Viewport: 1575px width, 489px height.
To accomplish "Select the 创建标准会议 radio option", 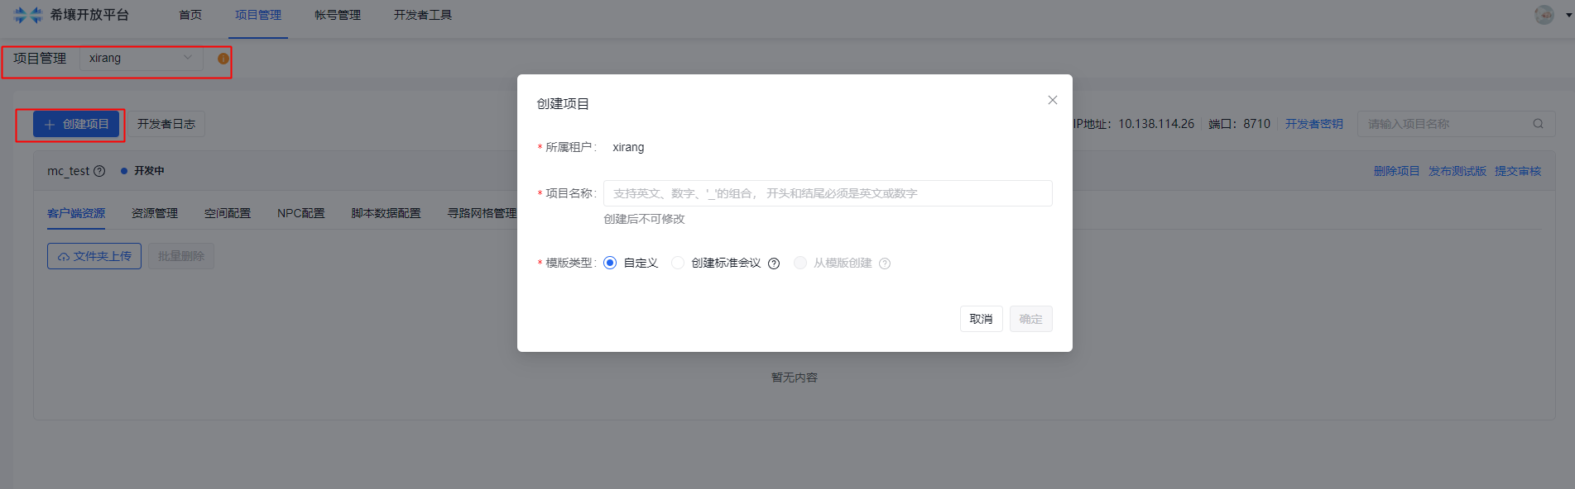I will pos(678,263).
